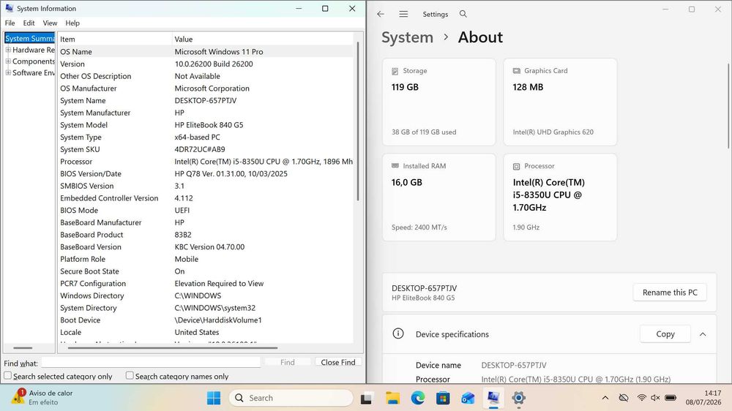Click the Settings page vertical scrollbar
This screenshot has width=732, height=411.
click(728, 106)
